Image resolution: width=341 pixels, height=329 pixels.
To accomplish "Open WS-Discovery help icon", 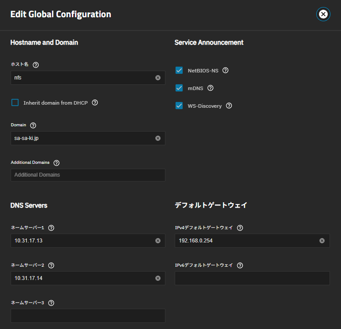I will [x=229, y=106].
